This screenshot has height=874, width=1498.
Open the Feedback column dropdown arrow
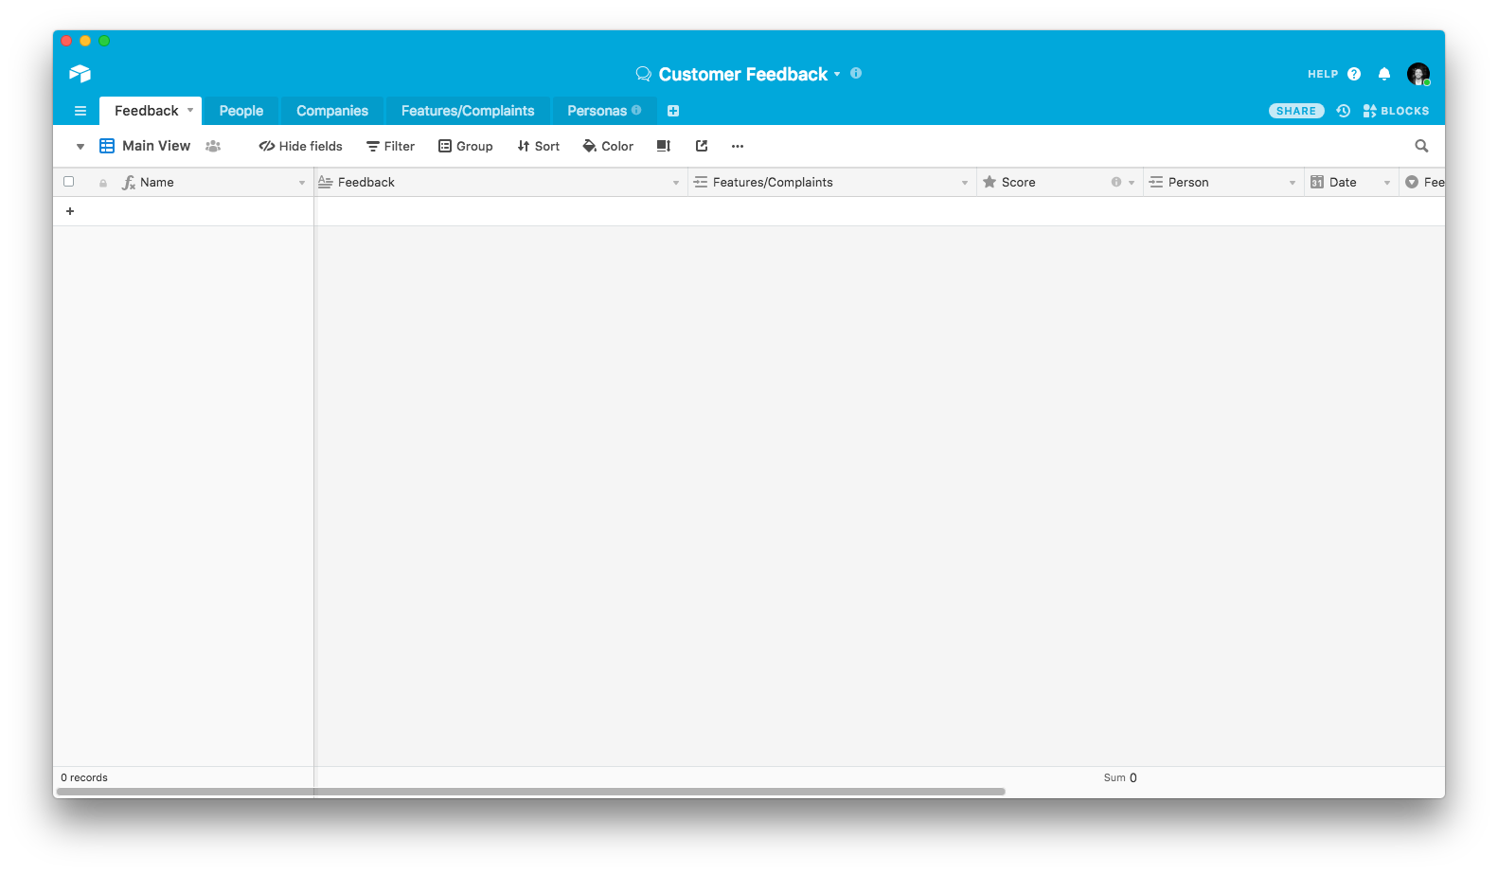[676, 183]
